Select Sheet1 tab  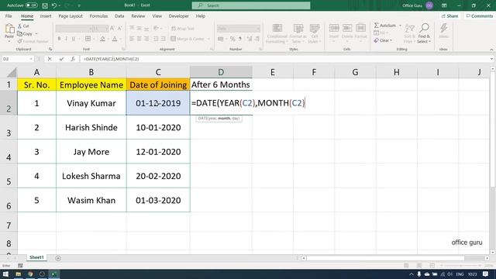click(x=36, y=257)
